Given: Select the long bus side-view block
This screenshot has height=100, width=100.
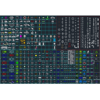Looking at the screenshot, I should pyautogui.click(x=4, y=47).
